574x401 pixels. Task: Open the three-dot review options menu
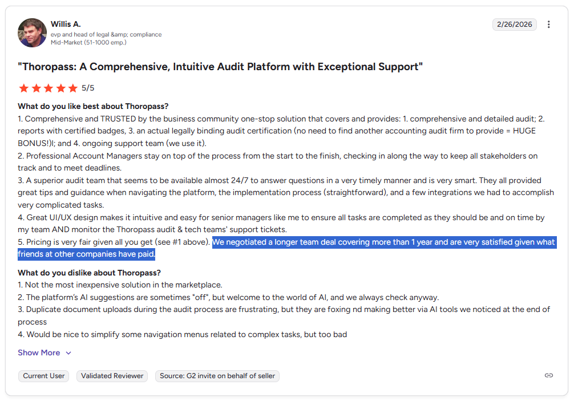coord(548,25)
